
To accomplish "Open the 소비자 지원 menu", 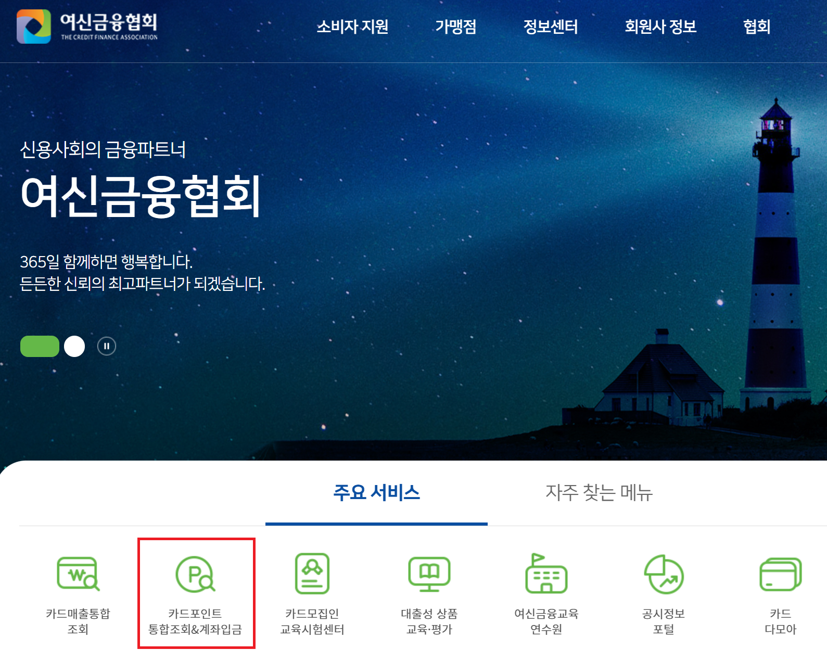I will click(x=353, y=27).
